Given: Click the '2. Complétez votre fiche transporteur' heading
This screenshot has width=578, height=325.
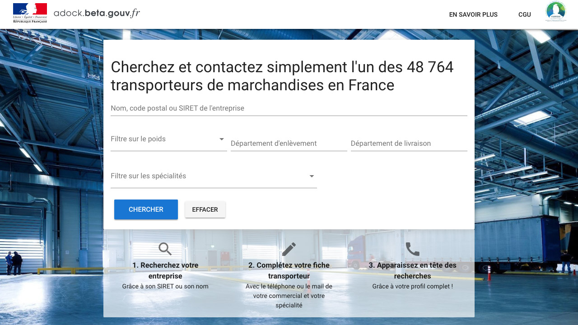Looking at the screenshot, I should pos(289,270).
